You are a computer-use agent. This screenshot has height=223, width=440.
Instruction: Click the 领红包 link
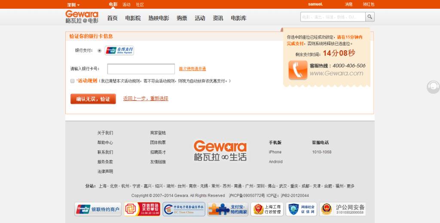click(368, 4)
